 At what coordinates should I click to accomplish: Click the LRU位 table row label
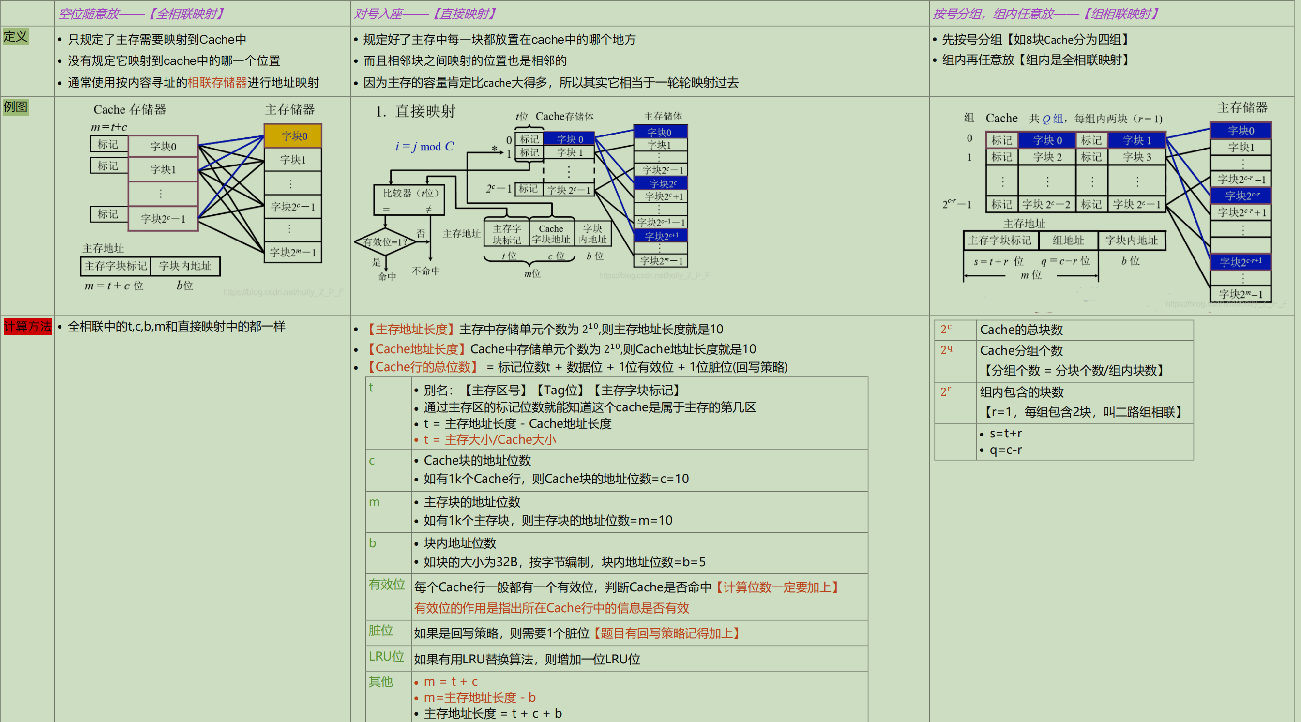(386, 656)
